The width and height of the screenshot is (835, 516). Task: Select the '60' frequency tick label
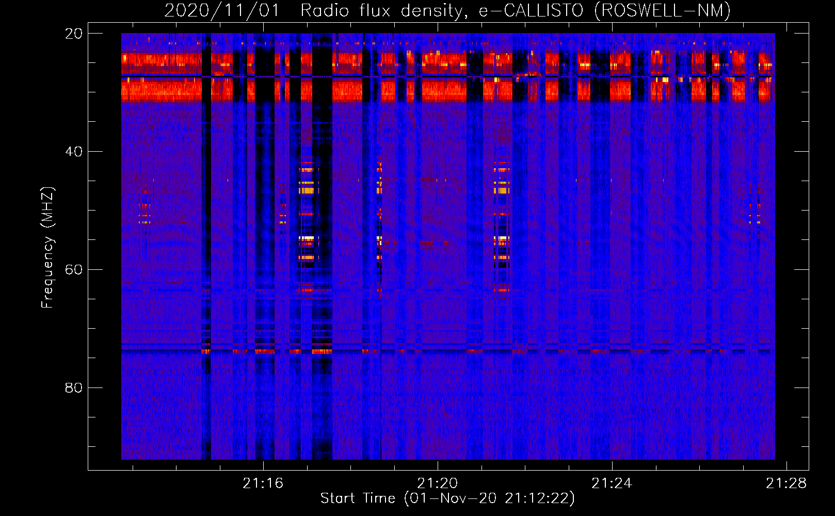[x=74, y=270]
